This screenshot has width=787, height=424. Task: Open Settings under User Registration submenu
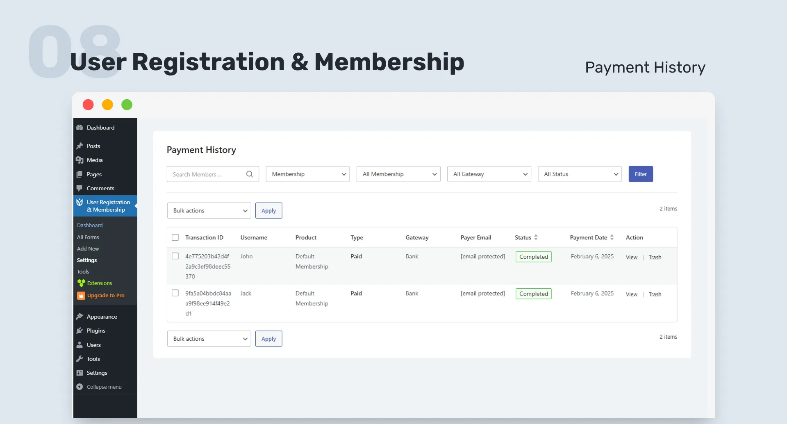coord(87,260)
